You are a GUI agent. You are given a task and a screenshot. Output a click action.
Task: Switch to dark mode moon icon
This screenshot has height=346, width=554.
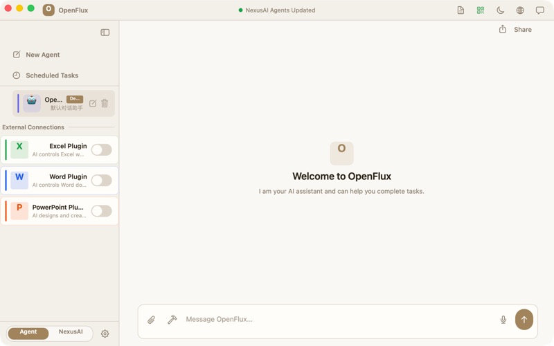click(500, 10)
